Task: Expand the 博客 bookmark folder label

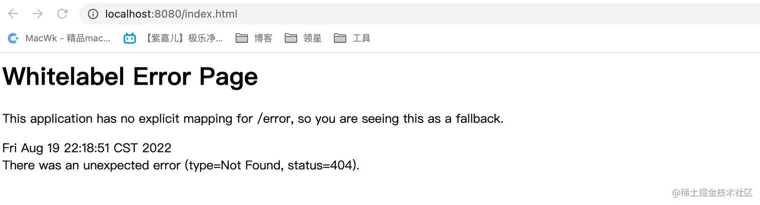Action: (x=263, y=38)
